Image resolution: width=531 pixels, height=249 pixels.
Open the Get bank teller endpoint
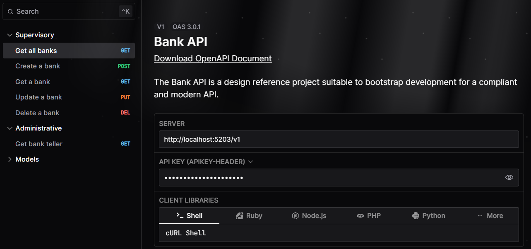(x=69, y=144)
